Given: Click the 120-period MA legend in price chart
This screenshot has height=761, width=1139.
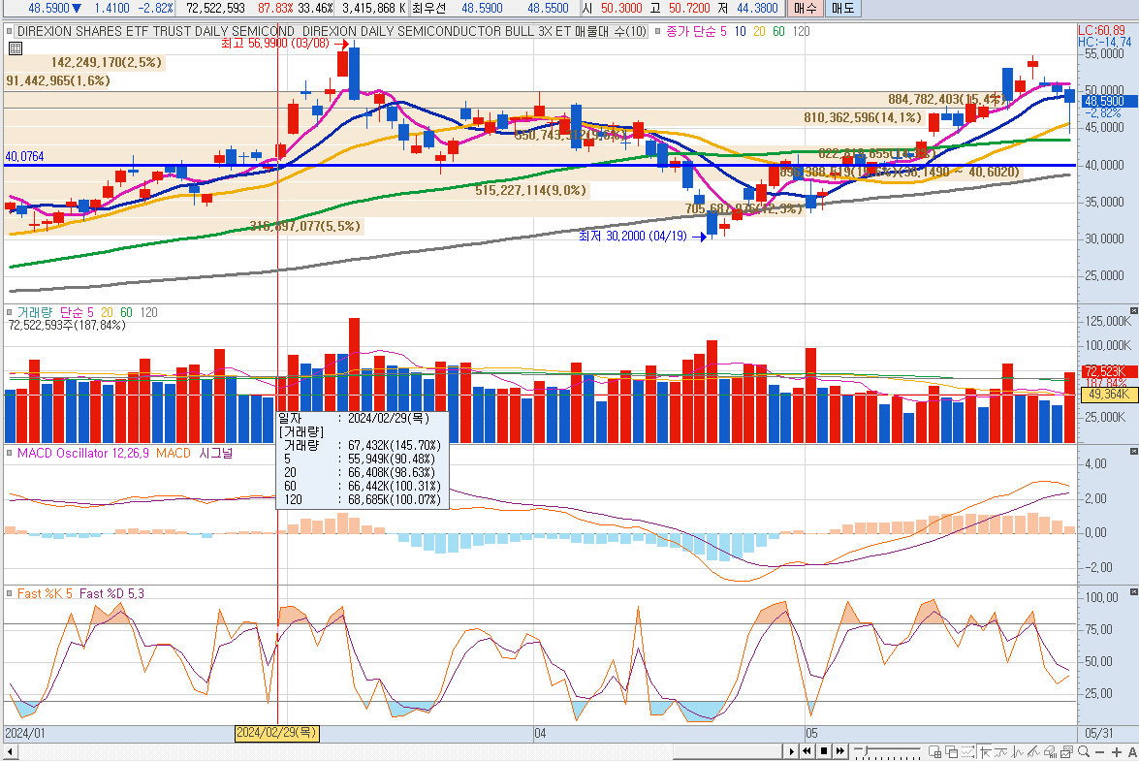Looking at the screenshot, I should (x=802, y=31).
